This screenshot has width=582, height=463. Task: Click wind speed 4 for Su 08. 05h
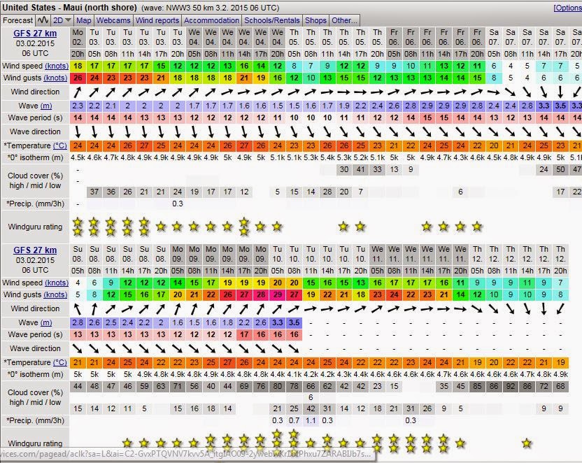[x=78, y=283]
